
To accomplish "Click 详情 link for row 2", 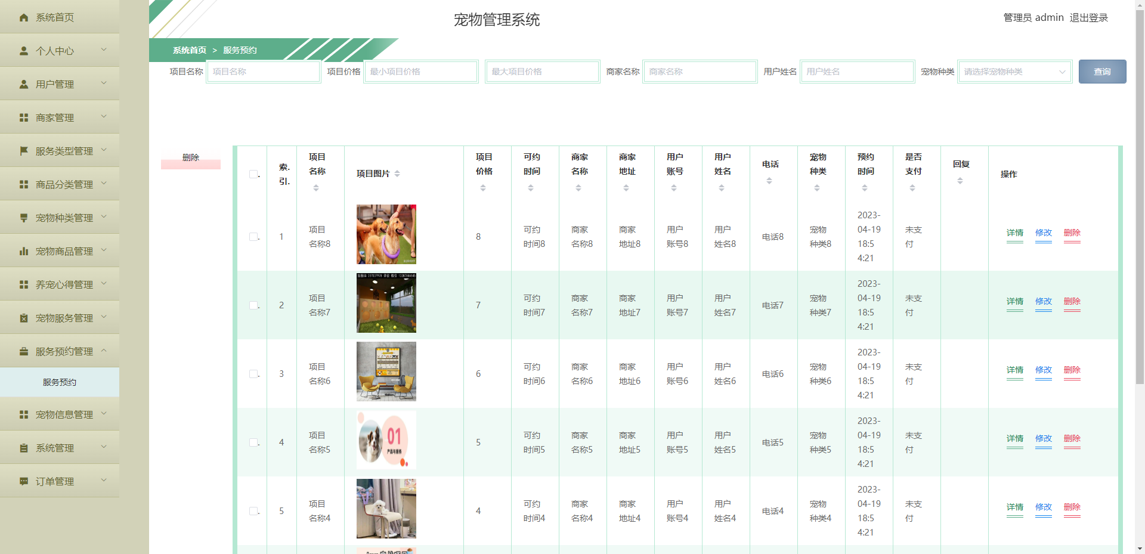I will click(x=1014, y=302).
